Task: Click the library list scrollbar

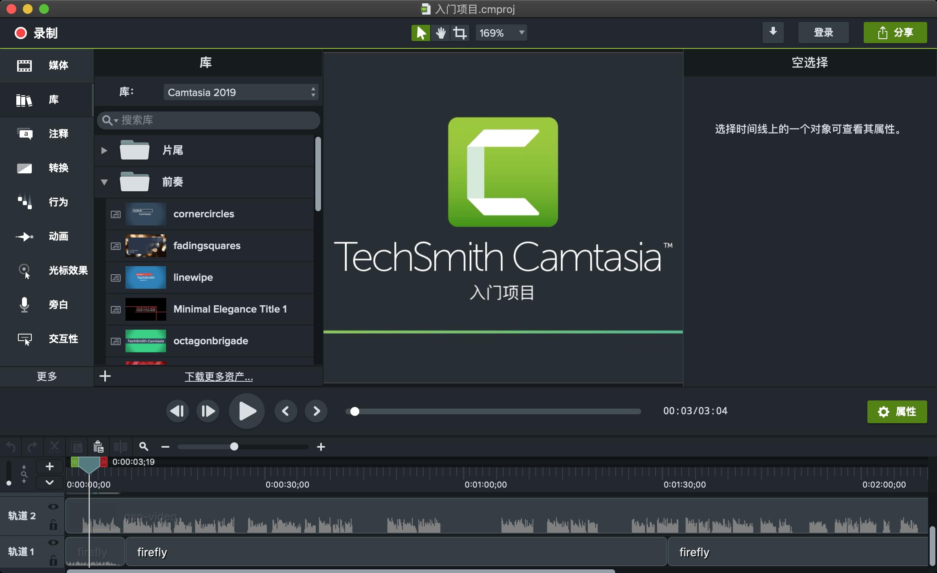Action: coord(318,174)
